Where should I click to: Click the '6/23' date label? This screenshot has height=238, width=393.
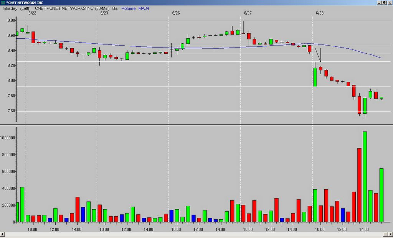[104, 13]
